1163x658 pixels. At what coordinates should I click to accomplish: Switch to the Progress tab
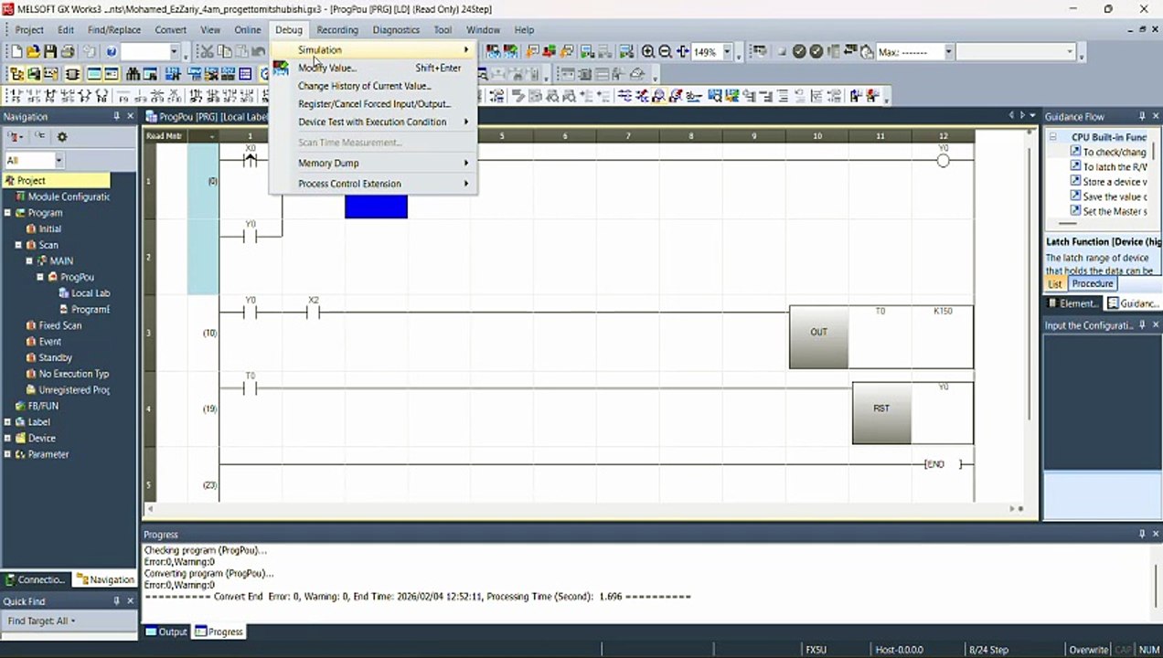tap(219, 631)
